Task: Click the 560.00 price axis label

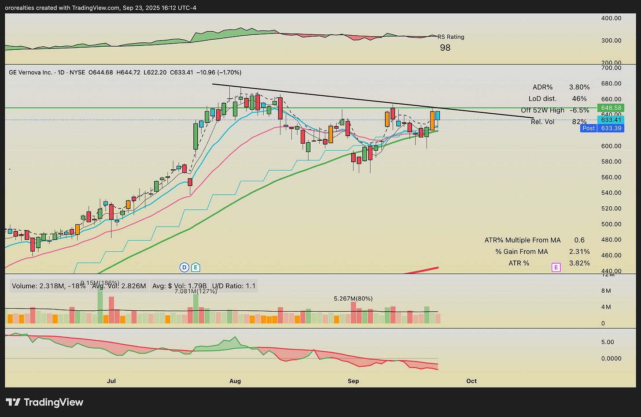Action: (612, 177)
